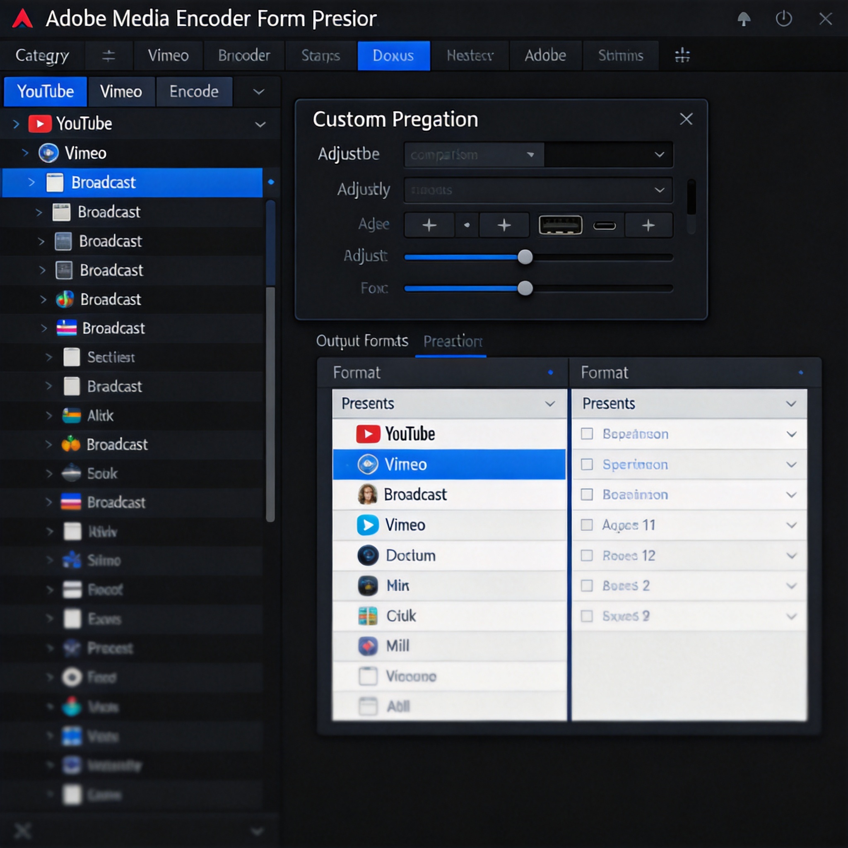Click the USB port icon in Adee row
The width and height of the screenshot is (848, 848).
pos(561,225)
